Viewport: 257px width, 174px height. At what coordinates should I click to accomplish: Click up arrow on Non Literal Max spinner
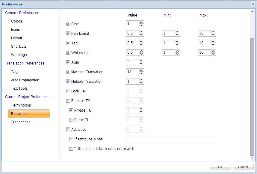[213, 32]
